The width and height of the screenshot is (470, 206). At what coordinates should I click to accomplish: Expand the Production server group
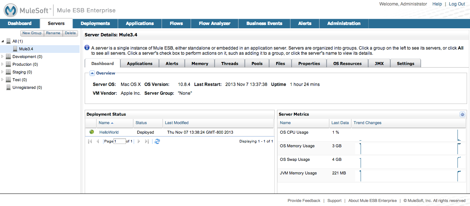pyautogui.click(x=3, y=64)
